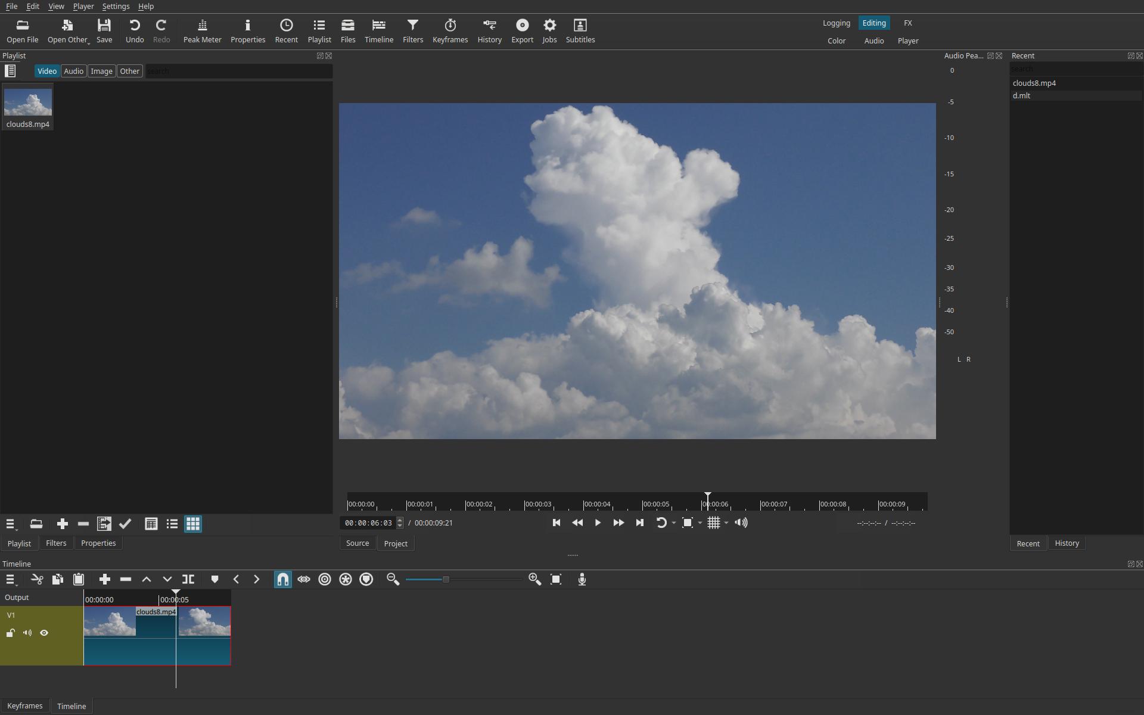Viewport: 1144px width, 715px height.
Task: Toggle the V1 track lock
Action: 11,633
